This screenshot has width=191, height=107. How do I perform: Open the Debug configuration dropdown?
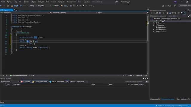pyautogui.click(x=33, y=6)
